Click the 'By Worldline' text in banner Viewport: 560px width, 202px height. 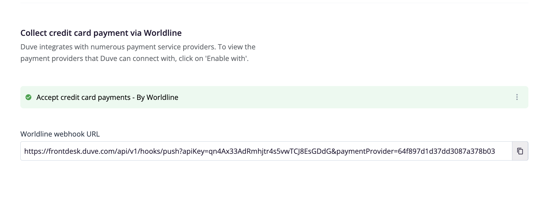point(158,98)
